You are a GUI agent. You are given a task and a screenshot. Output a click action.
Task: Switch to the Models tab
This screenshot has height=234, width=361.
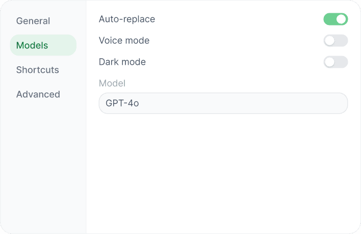(x=32, y=45)
